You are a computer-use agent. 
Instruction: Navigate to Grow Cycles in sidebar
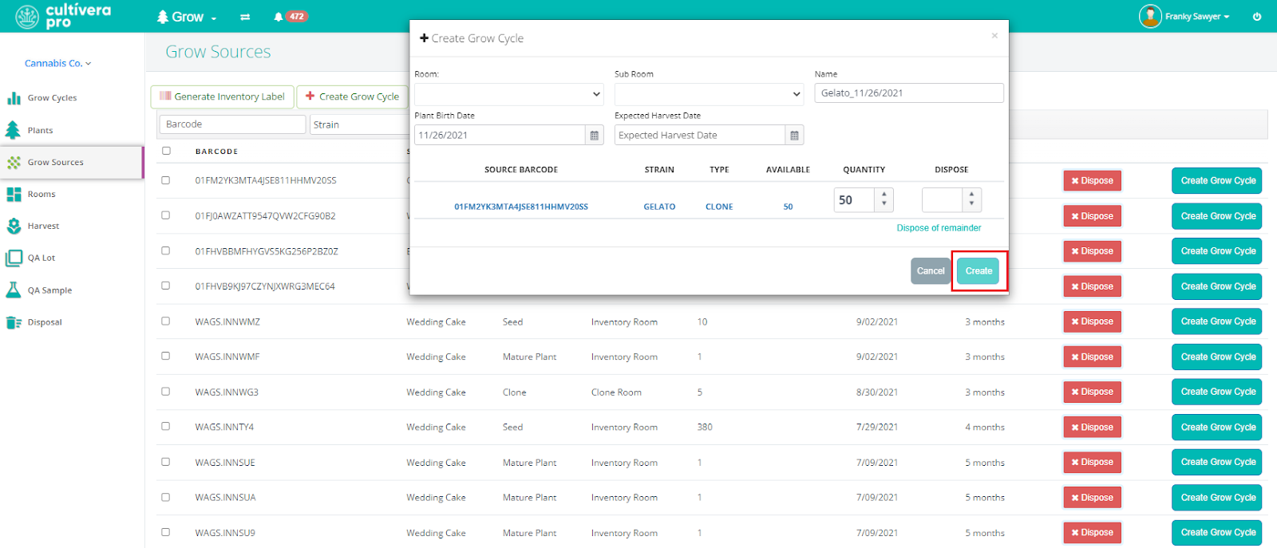click(52, 98)
